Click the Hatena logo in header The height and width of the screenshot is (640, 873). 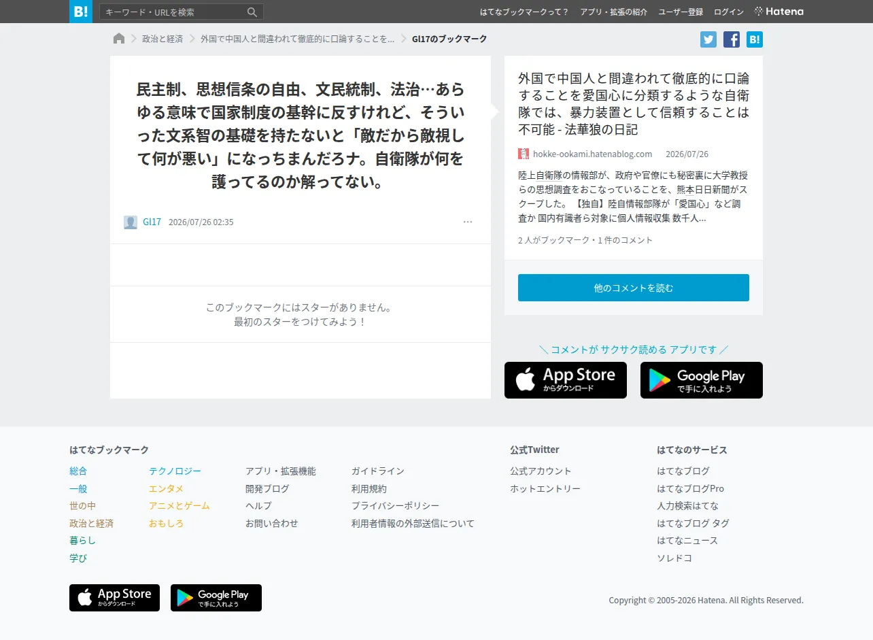tap(779, 12)
